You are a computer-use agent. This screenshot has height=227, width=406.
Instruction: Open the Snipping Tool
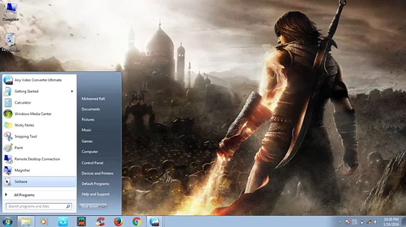point(39,137)
